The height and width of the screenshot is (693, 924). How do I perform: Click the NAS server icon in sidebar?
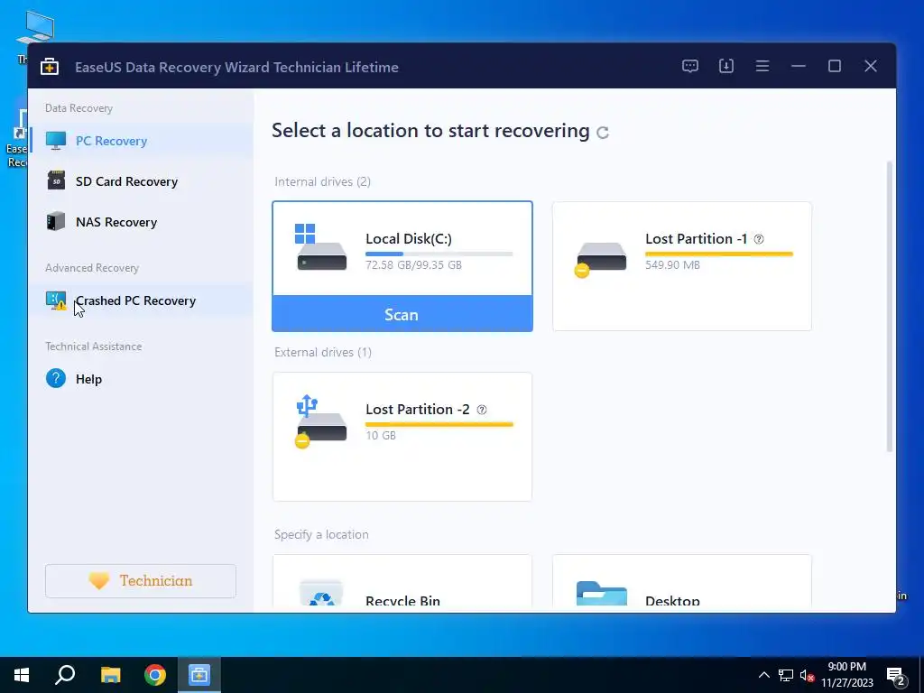click(56, 222)
